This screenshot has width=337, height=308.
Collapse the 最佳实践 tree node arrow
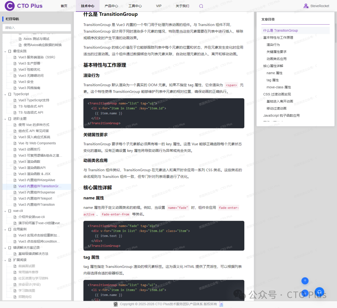pos(5,51)
